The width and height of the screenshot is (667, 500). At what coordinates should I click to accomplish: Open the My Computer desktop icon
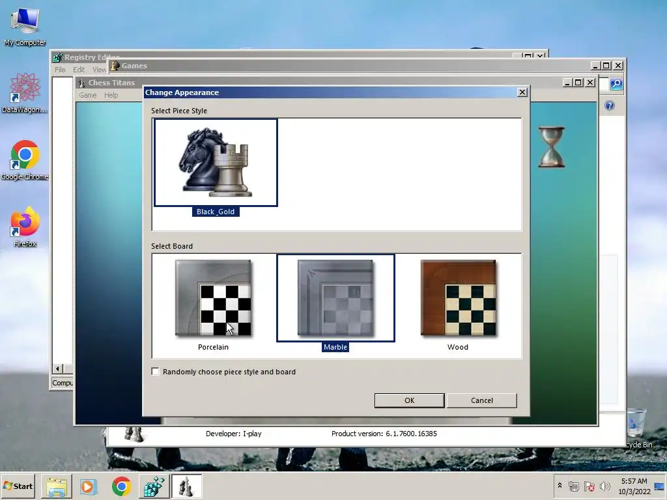pos(25,26)
